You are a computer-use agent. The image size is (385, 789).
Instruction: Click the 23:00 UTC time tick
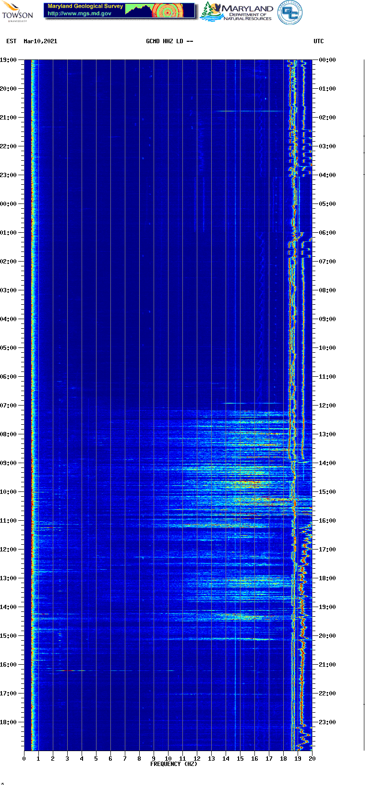tap(327, 722)
